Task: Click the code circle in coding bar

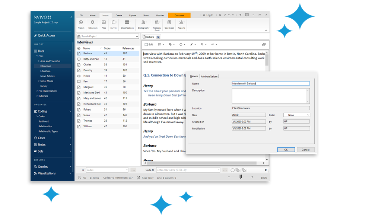Action: point(232,170)
